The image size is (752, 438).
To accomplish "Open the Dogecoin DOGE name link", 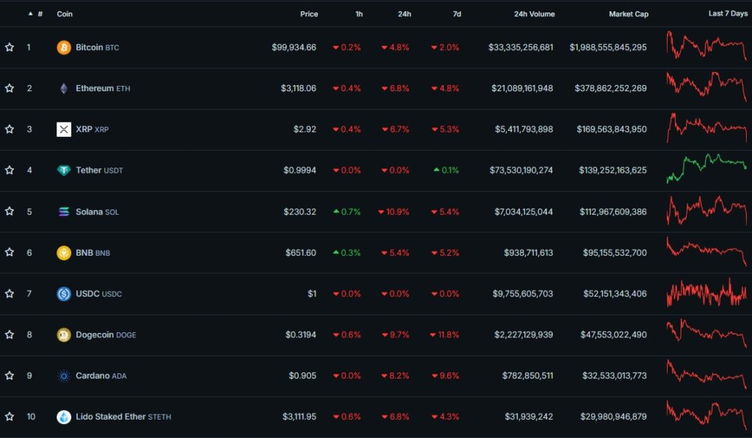I will tap(104, 334).
